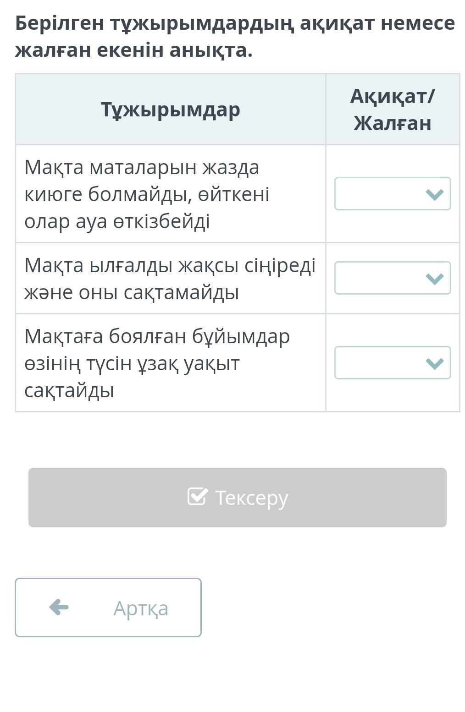This screenshot has height=712, width=465.
Task: Select the statement about dyed cotton keeping color
Action: pos(157,363)
